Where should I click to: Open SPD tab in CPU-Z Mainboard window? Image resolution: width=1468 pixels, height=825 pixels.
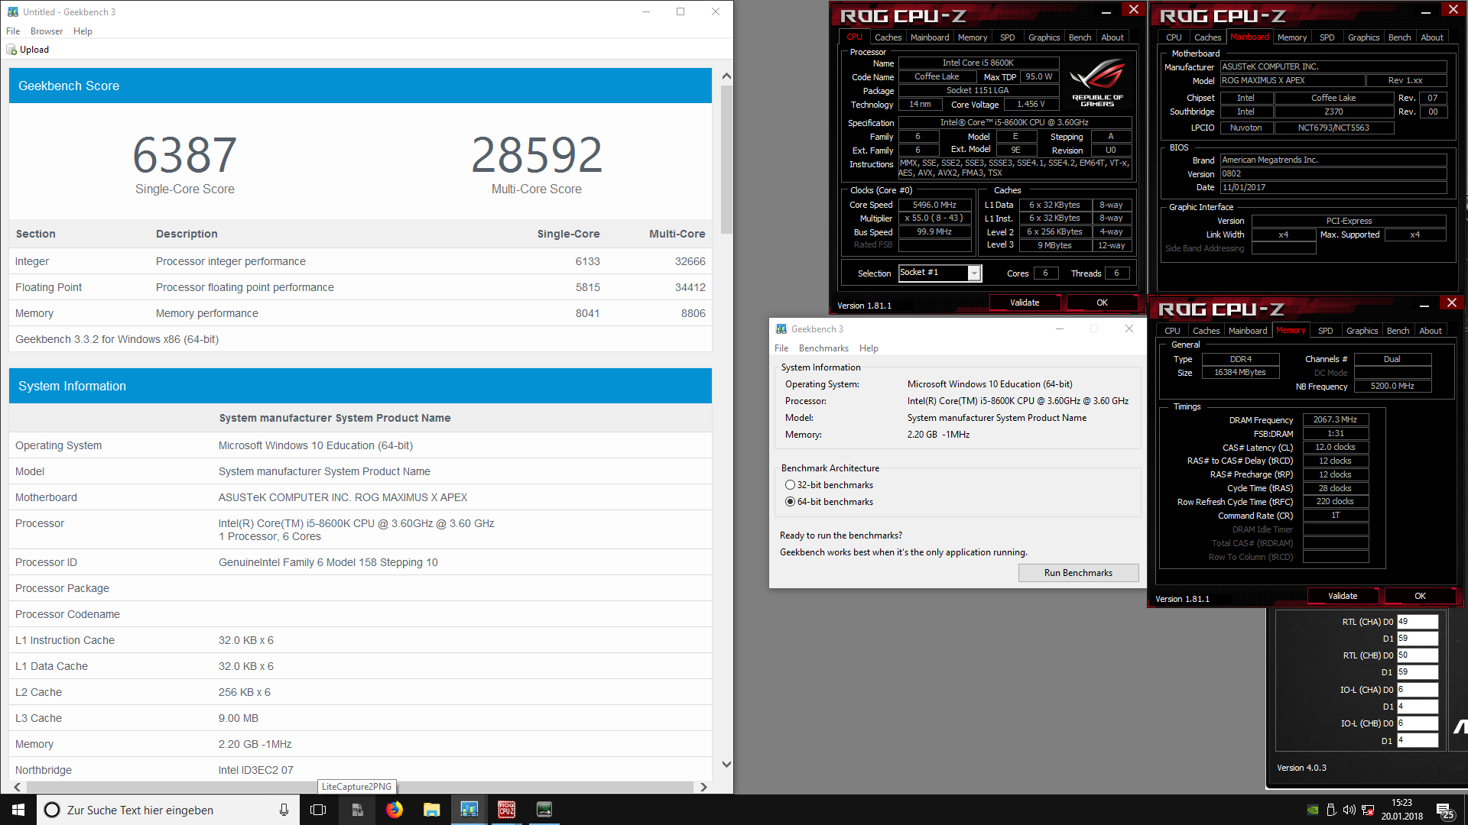(x=1327, y=37)
